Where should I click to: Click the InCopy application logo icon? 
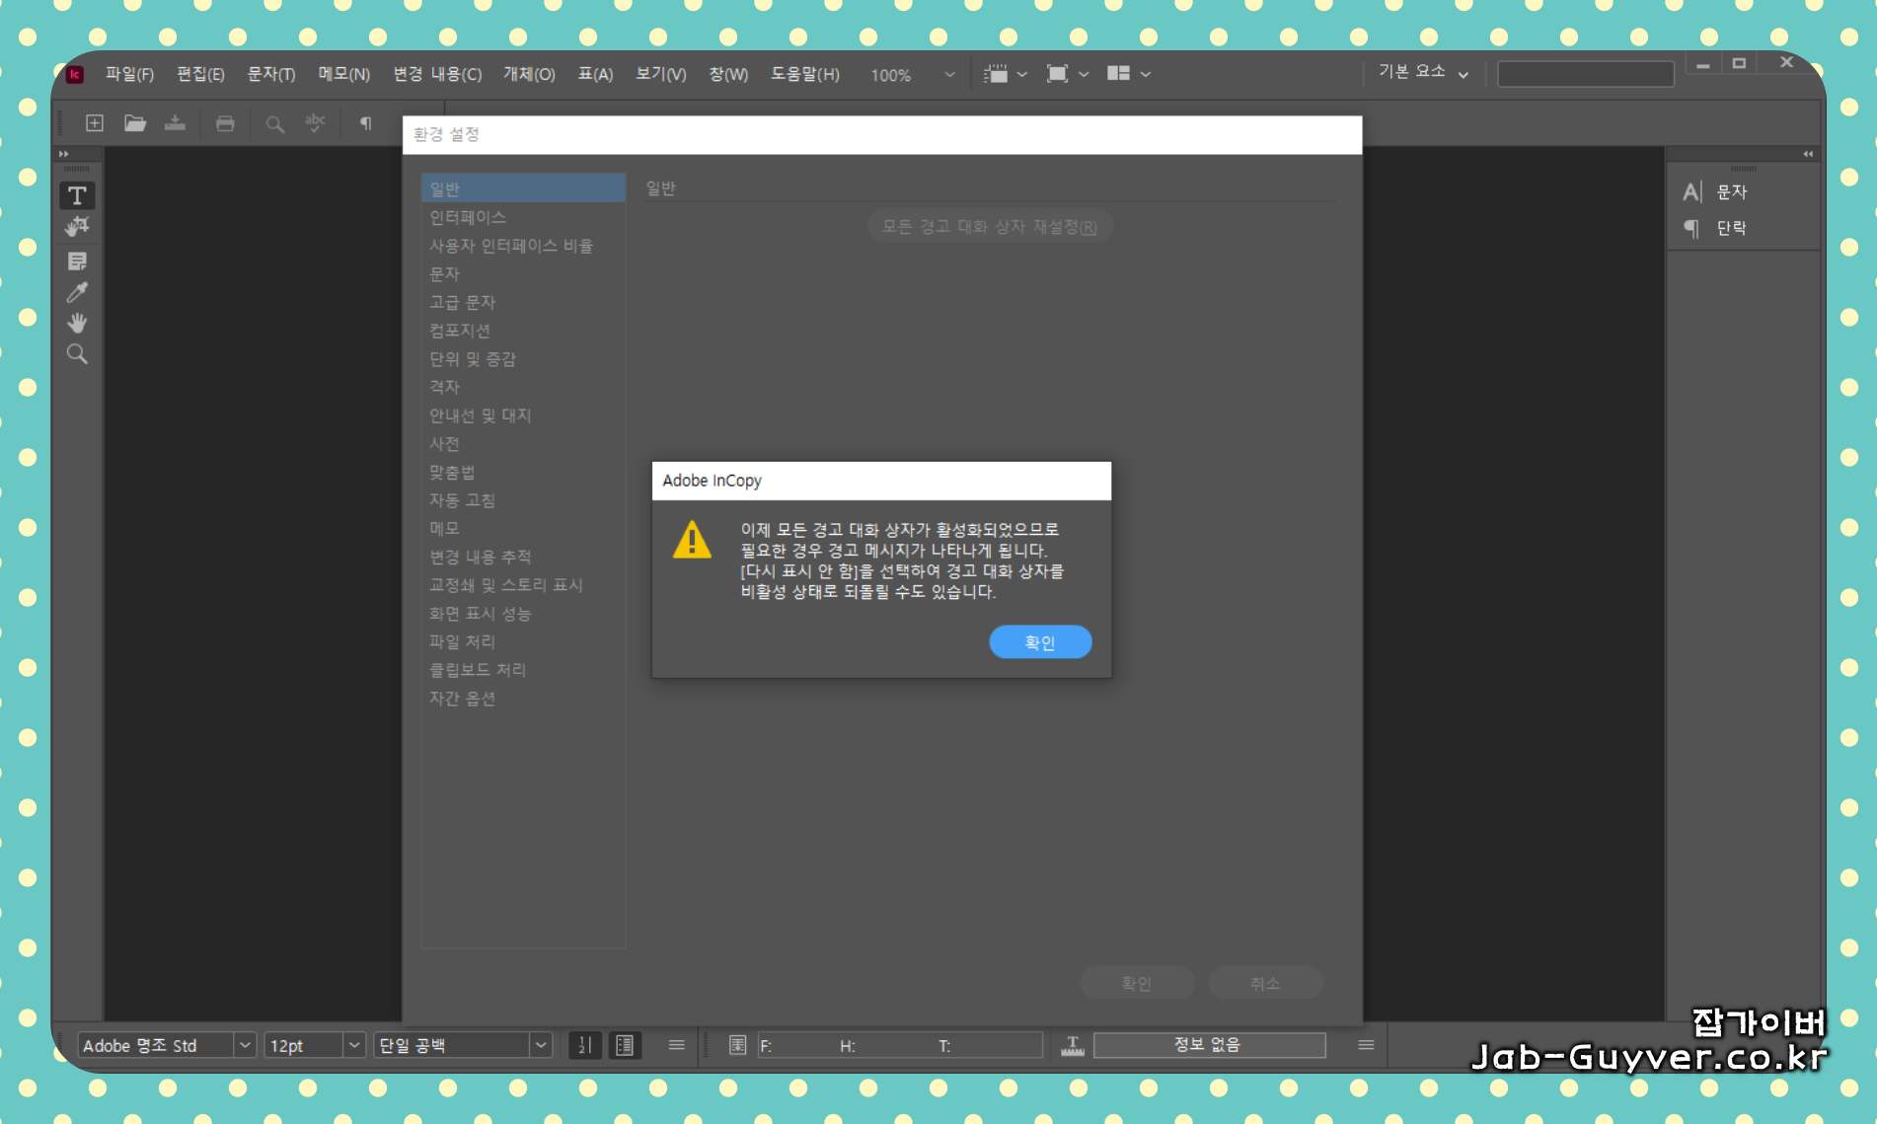pyautogui.click(x=74, y=74)
